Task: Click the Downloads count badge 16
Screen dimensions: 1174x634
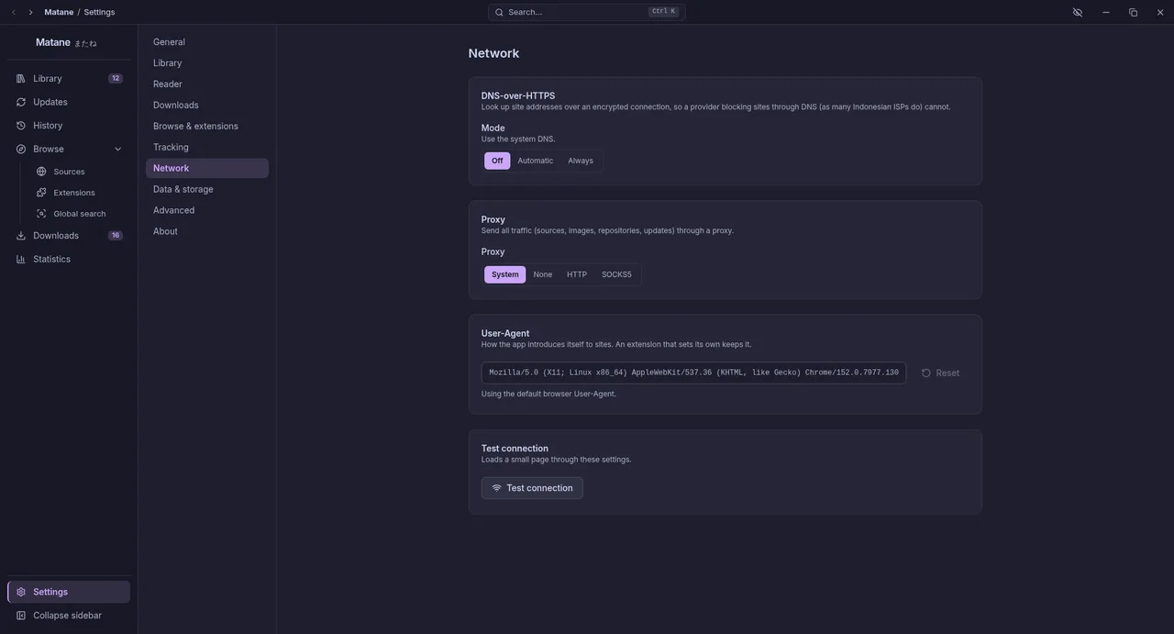Action: 116,236
